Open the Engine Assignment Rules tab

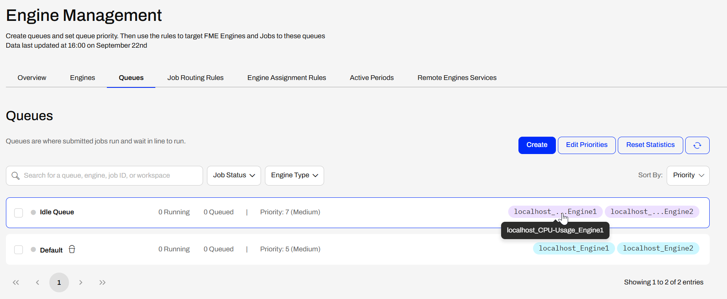coord(287,78)
